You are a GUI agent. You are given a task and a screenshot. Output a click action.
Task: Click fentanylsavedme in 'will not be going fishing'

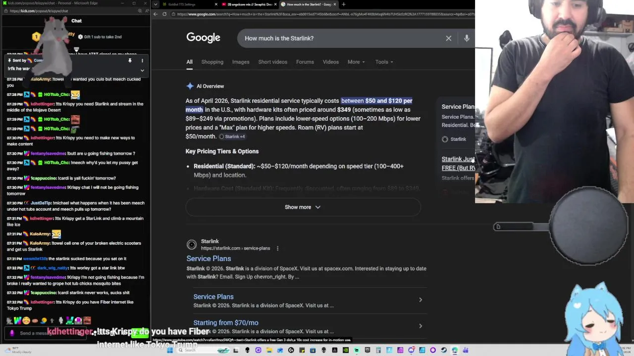click(48, 187)
